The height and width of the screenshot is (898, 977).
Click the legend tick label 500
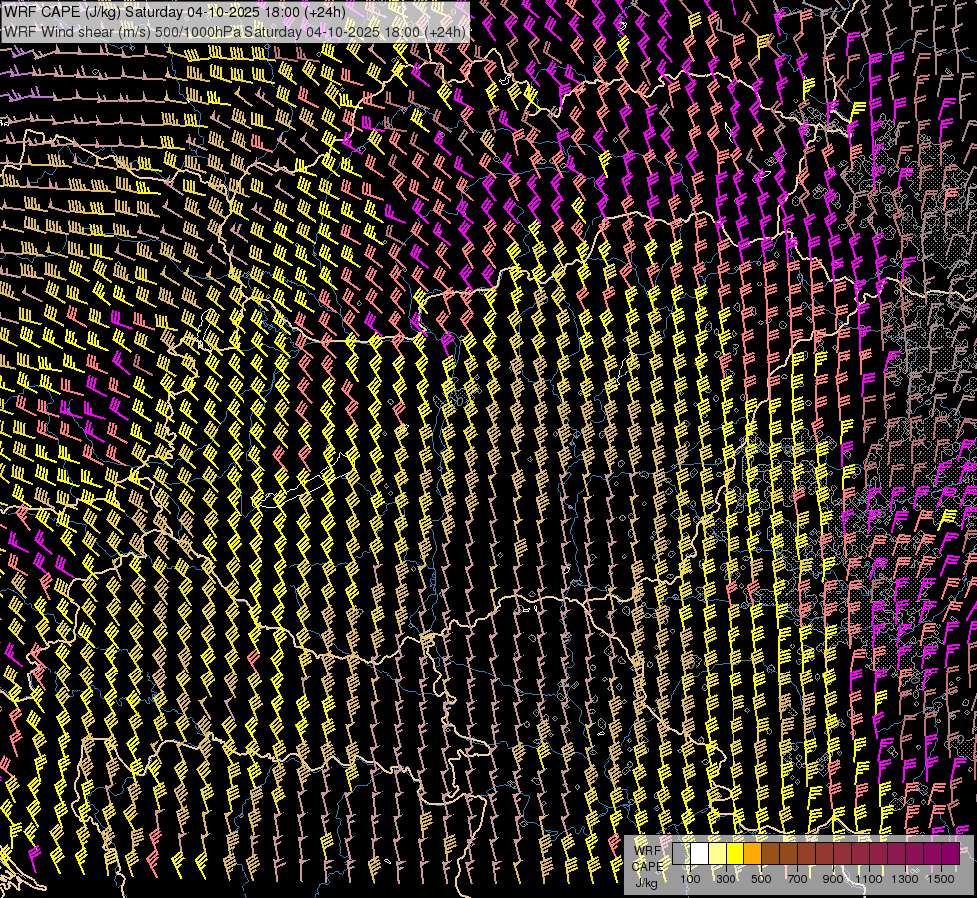pos(761,879)
